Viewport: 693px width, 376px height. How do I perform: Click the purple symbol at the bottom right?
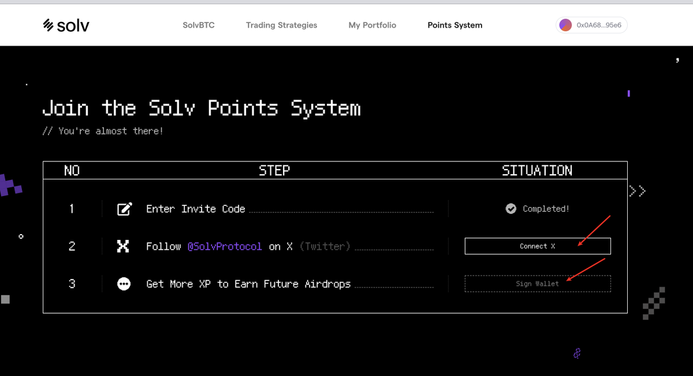tap(576, 353)
